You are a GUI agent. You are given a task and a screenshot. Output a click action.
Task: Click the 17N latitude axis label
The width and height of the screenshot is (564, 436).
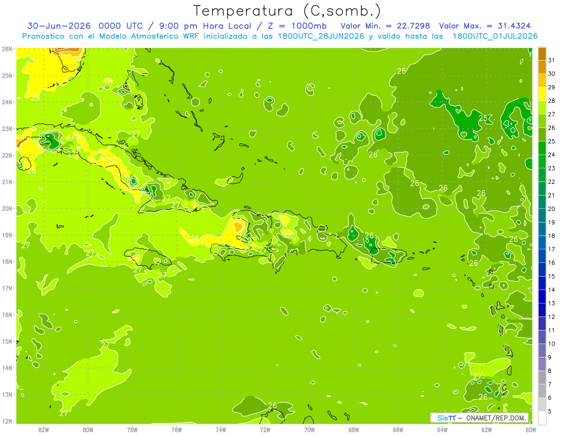click(7, 288)
